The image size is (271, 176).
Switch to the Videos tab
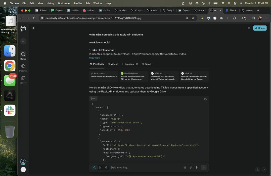(113, 64)
